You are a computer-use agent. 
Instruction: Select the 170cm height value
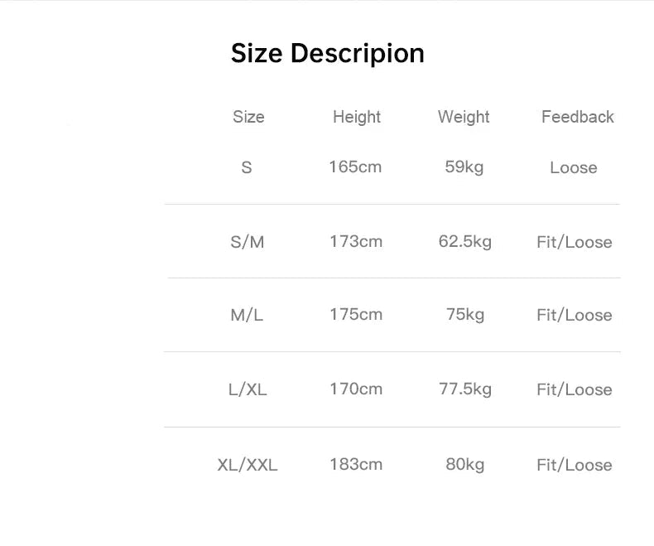[355, 389]
